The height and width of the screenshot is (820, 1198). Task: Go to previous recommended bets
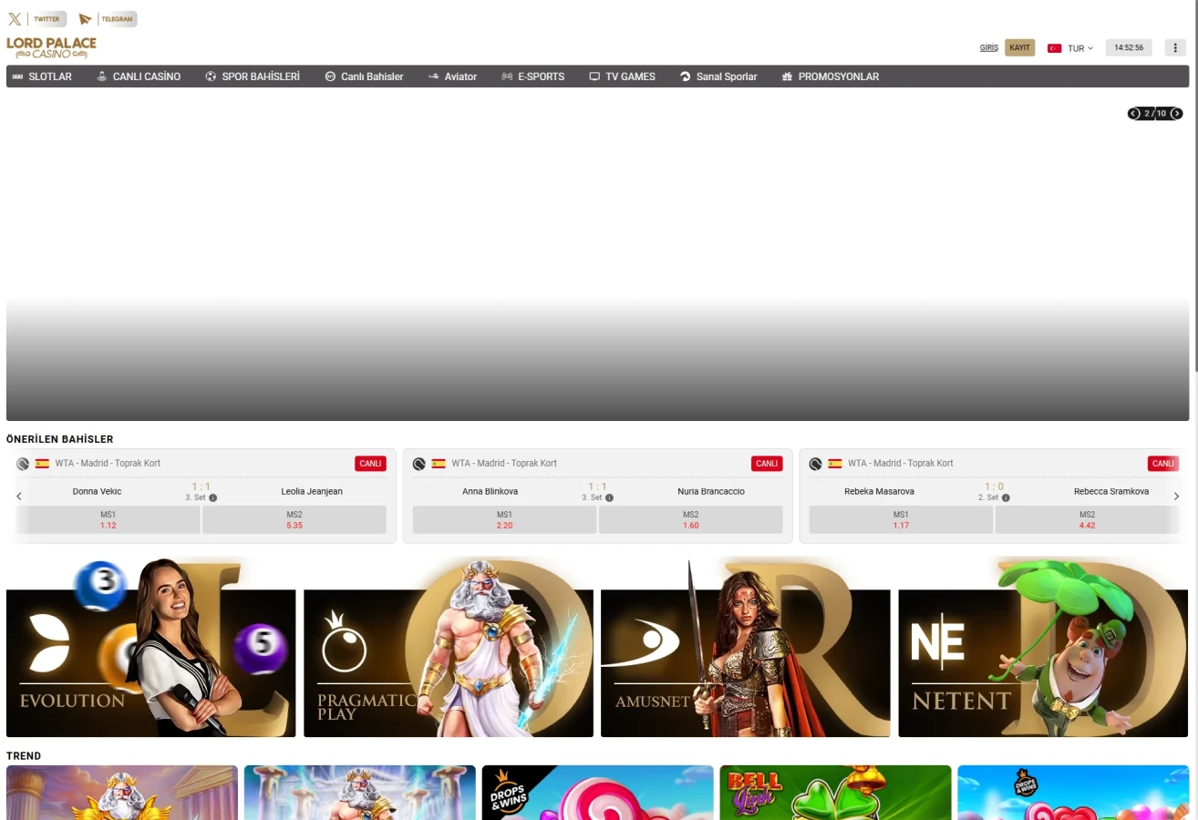pyautogui.click(x=19, y=497)
